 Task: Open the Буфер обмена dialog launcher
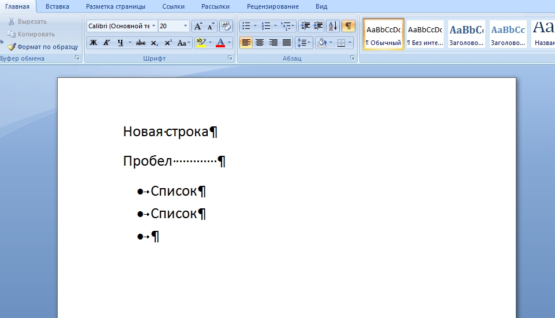[77, 58]
